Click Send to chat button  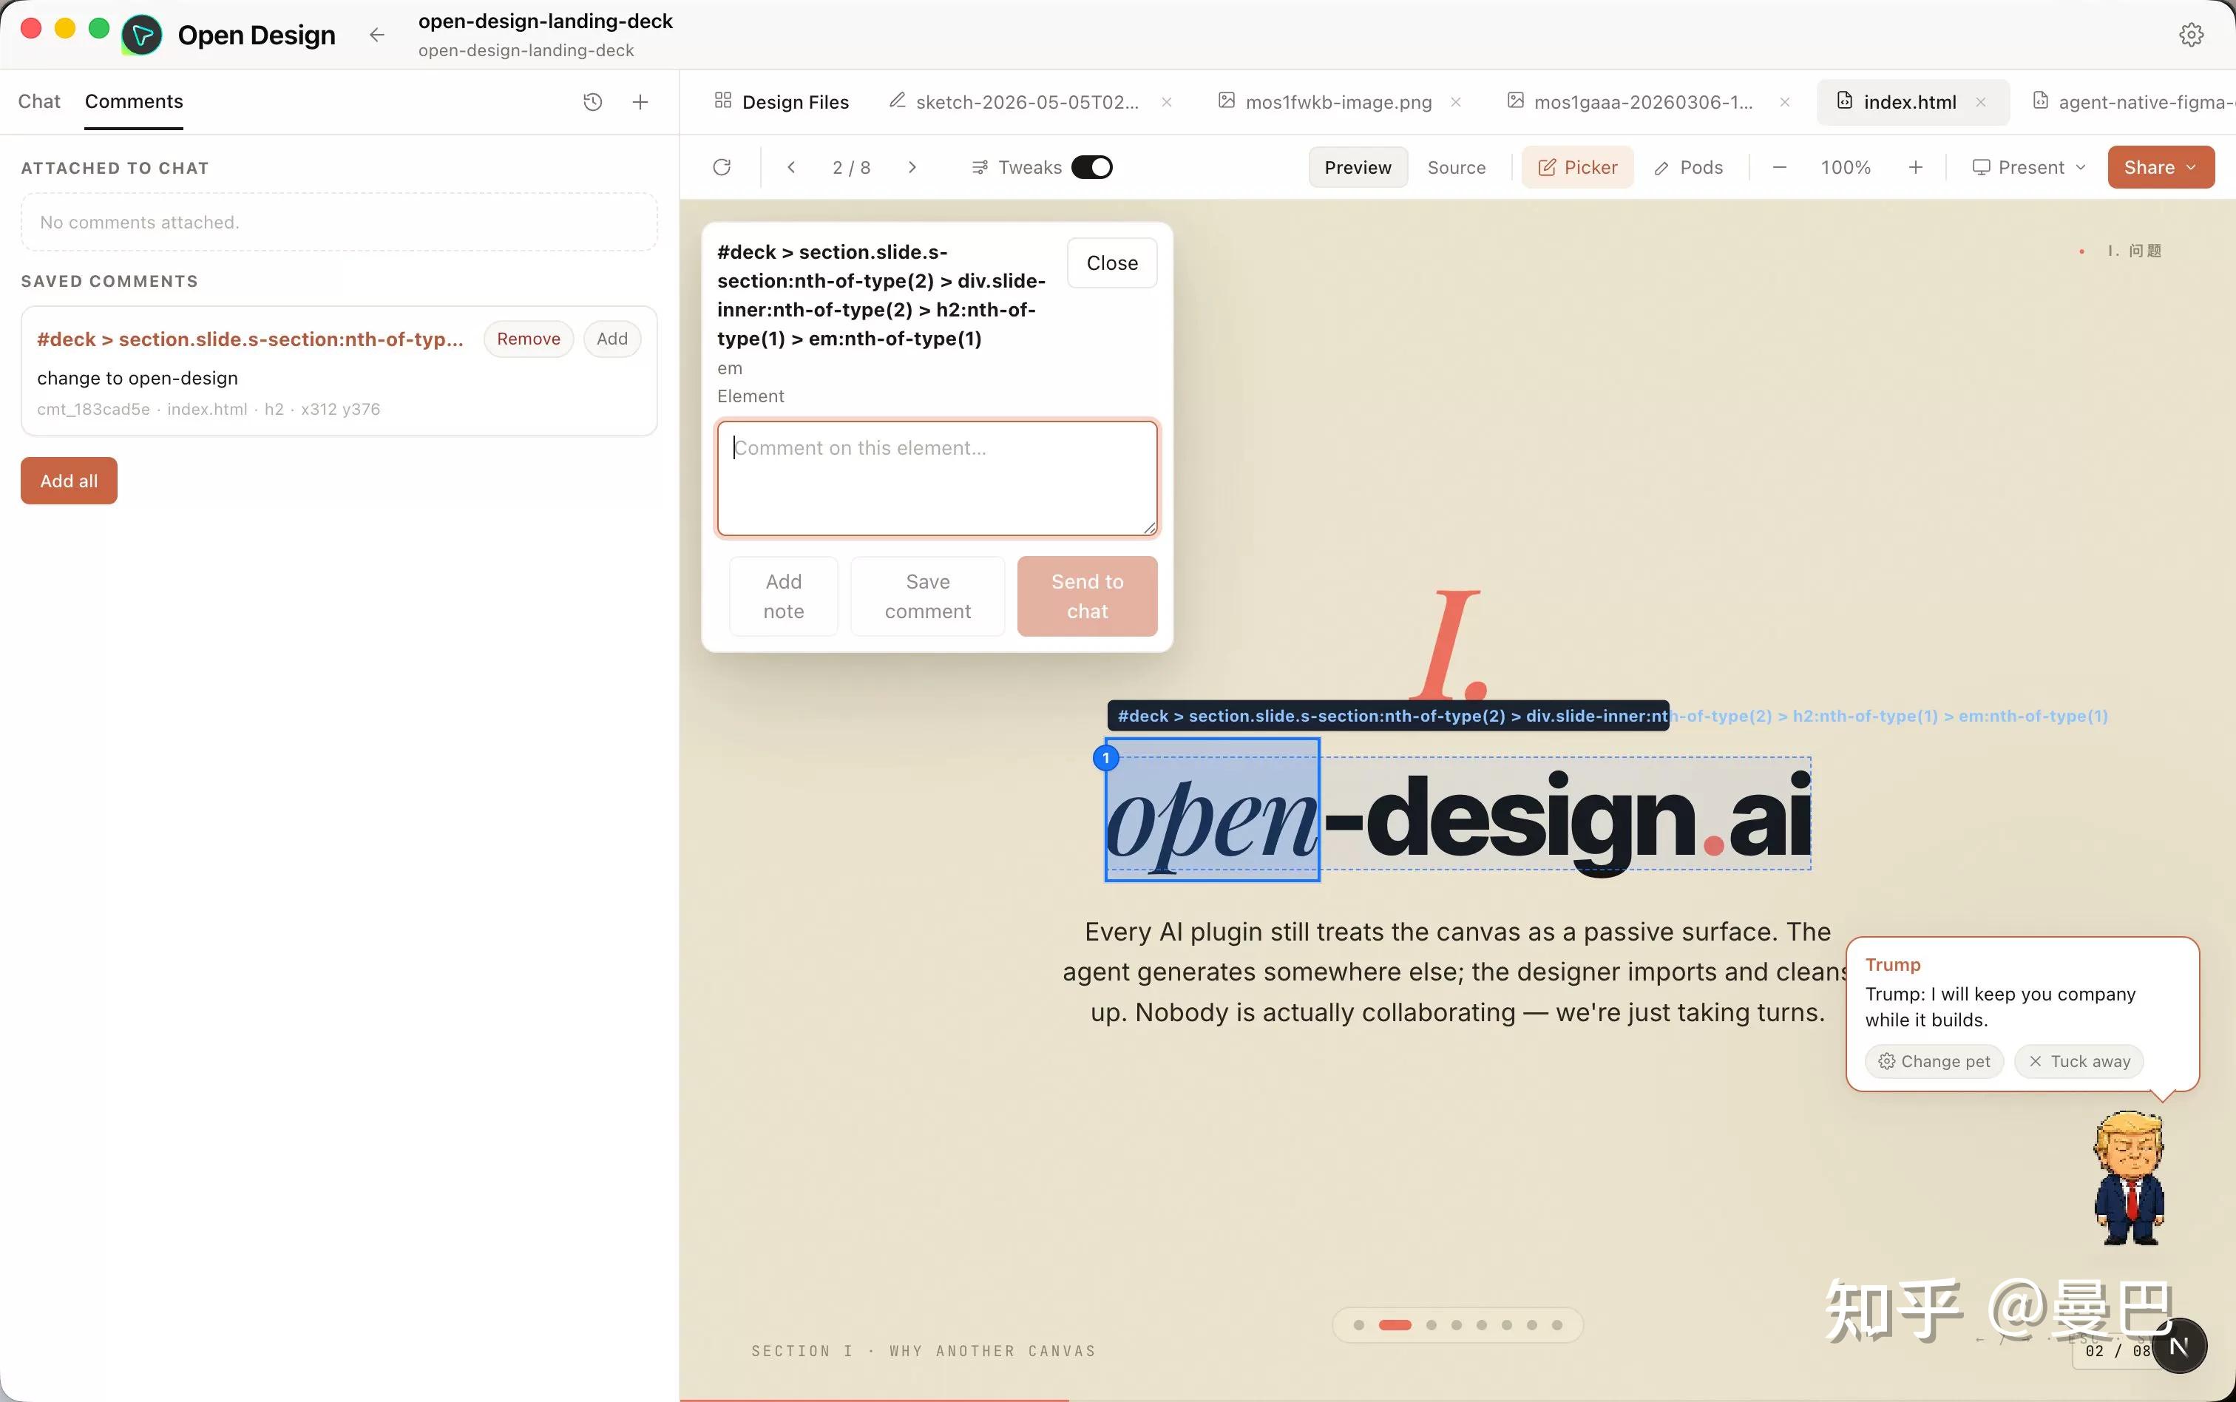(x=1086, y=596)
